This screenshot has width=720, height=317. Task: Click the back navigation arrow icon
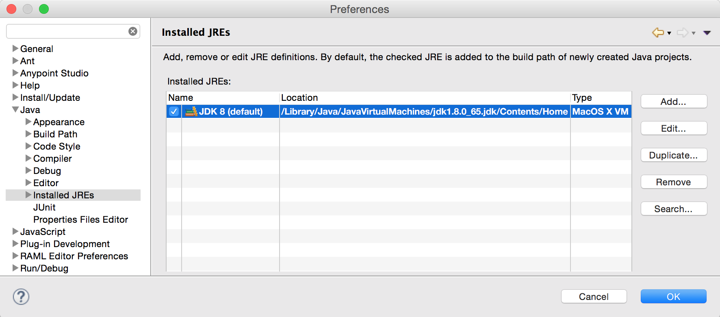pos(658,33)
